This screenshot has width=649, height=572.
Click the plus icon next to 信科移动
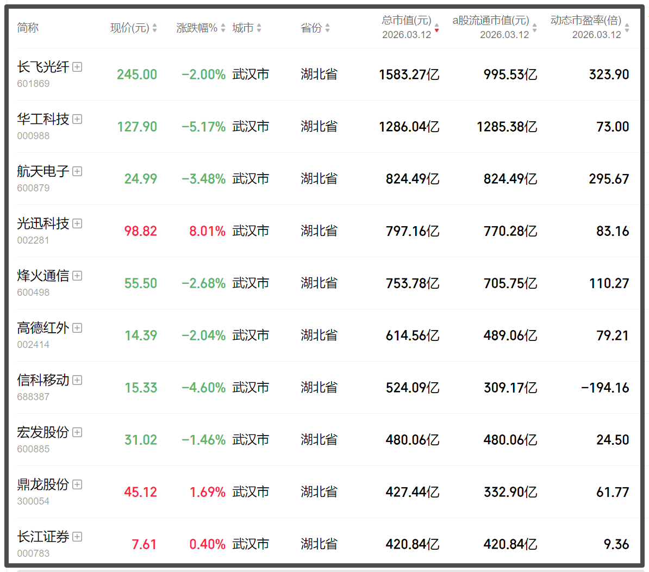point(77,380)
